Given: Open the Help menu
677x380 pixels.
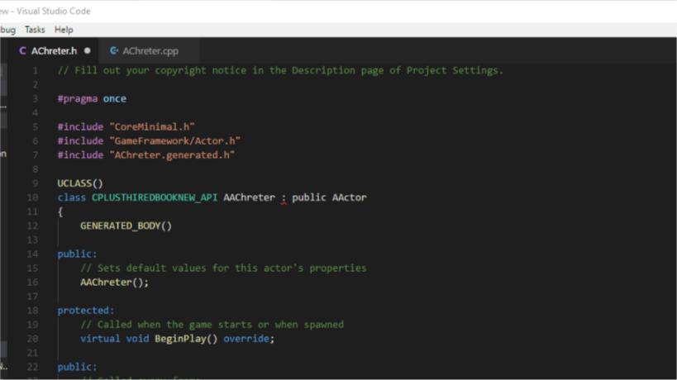Looking at the screenshot, I should click(64, 30).
